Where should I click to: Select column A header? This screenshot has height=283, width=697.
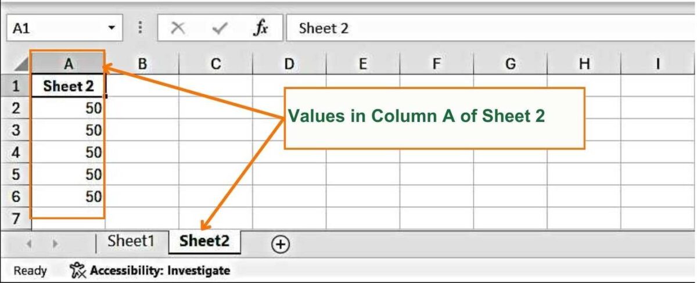(68, 63)
